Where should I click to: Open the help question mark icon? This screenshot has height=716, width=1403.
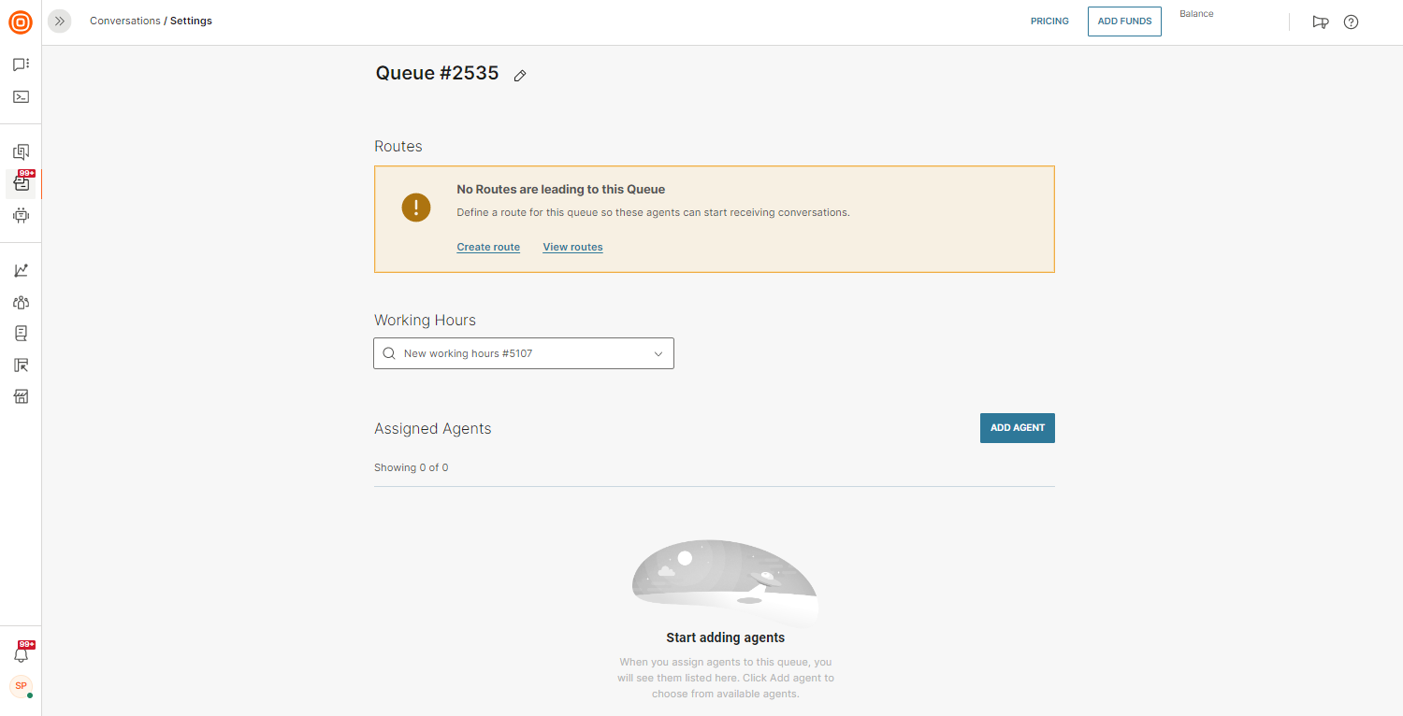(x=1351, y=22)
